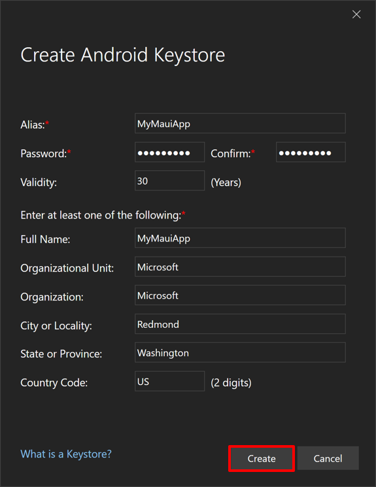Click the Organization input field
Viewport: 376px width, 487px height.
click(x=240, y=295)
